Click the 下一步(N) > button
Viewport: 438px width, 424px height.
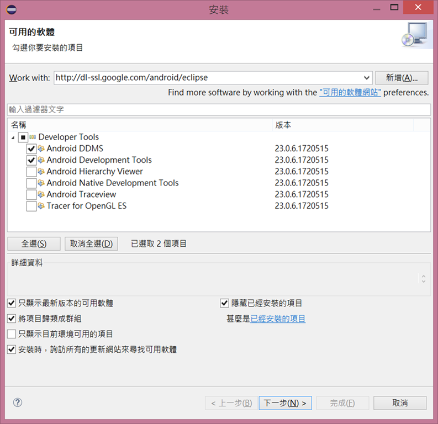285,403
